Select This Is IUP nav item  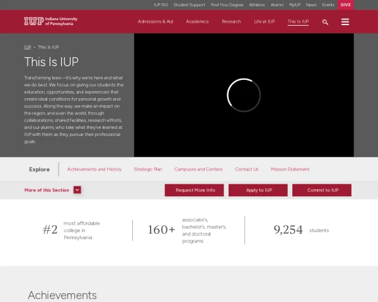click(x=298, y=21)
